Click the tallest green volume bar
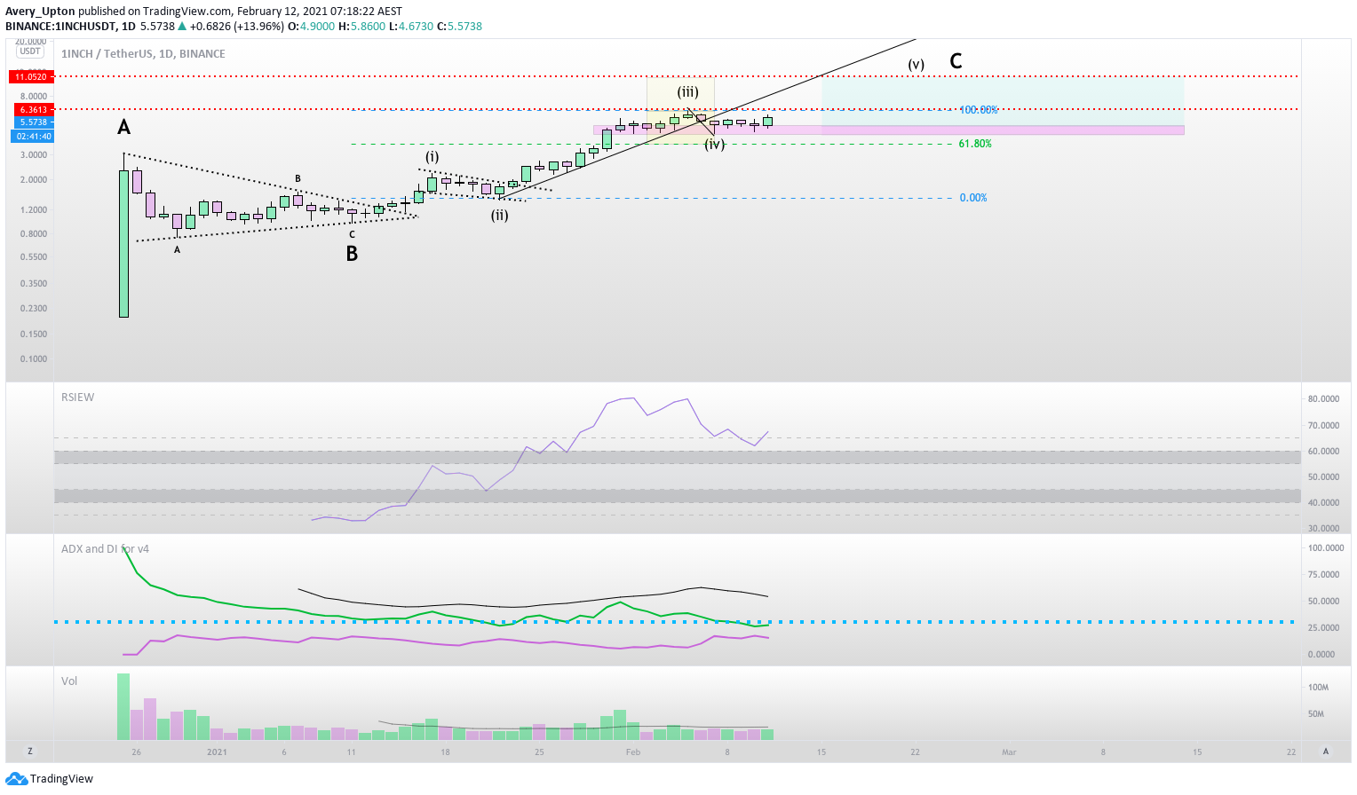 [123, 707]
